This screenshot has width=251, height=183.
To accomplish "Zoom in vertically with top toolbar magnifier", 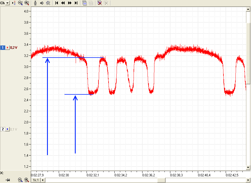I will [x=27, y=3].
